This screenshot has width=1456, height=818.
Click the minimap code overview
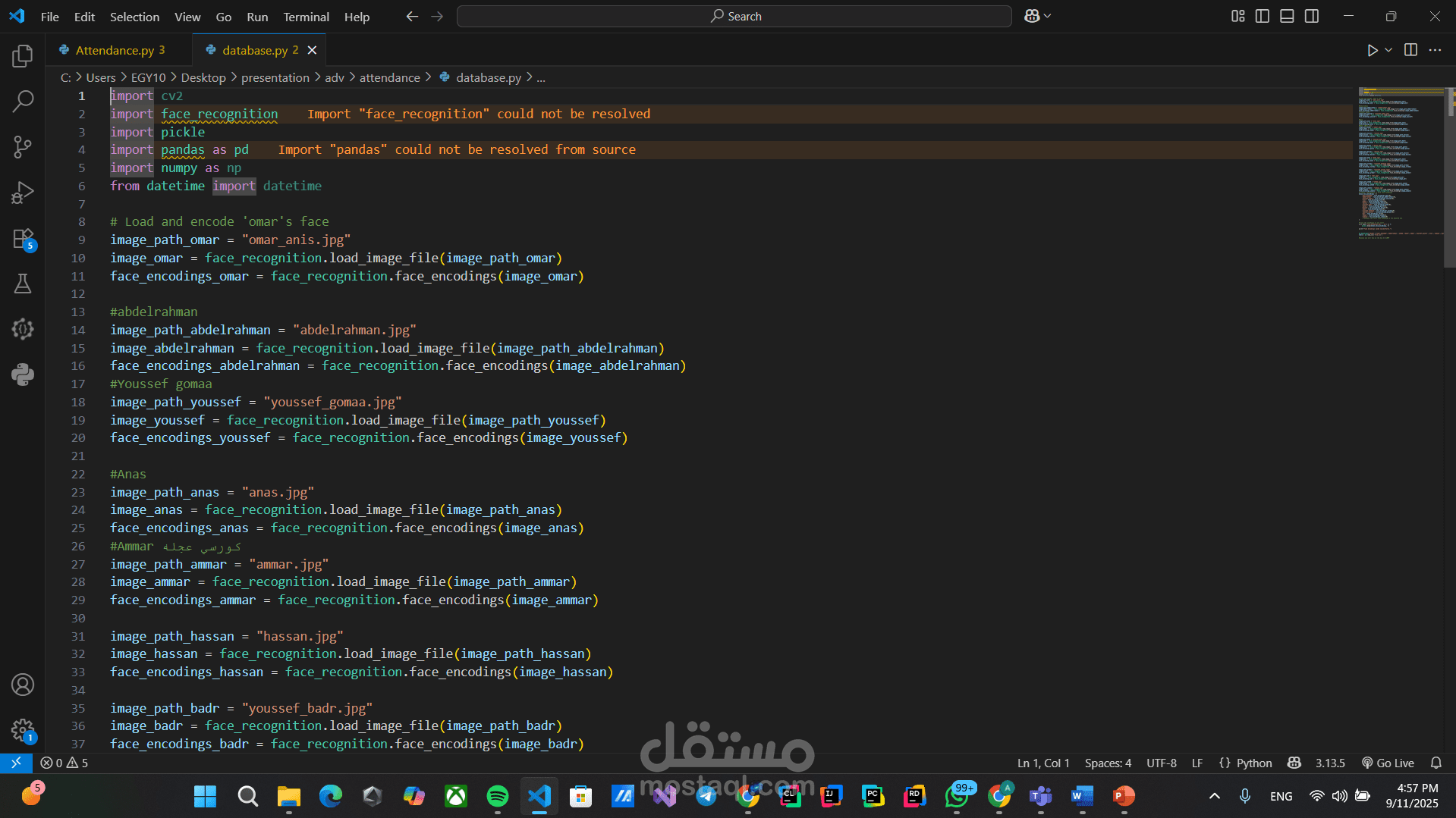[x=1401, y=163]
